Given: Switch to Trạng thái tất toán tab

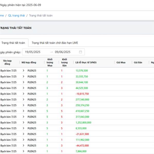Looking at the screenshot, I should [13, 43].
